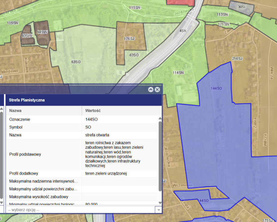This screenshot has width=277, height=222.
Task: Close the zone info popup
Action: (x=157, y=90)
